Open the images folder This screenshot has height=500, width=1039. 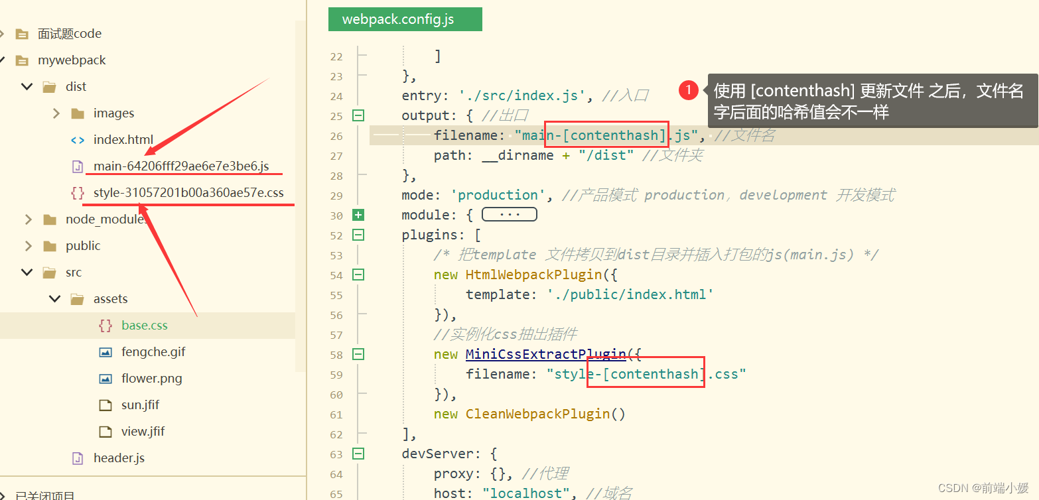click(113, 113)
